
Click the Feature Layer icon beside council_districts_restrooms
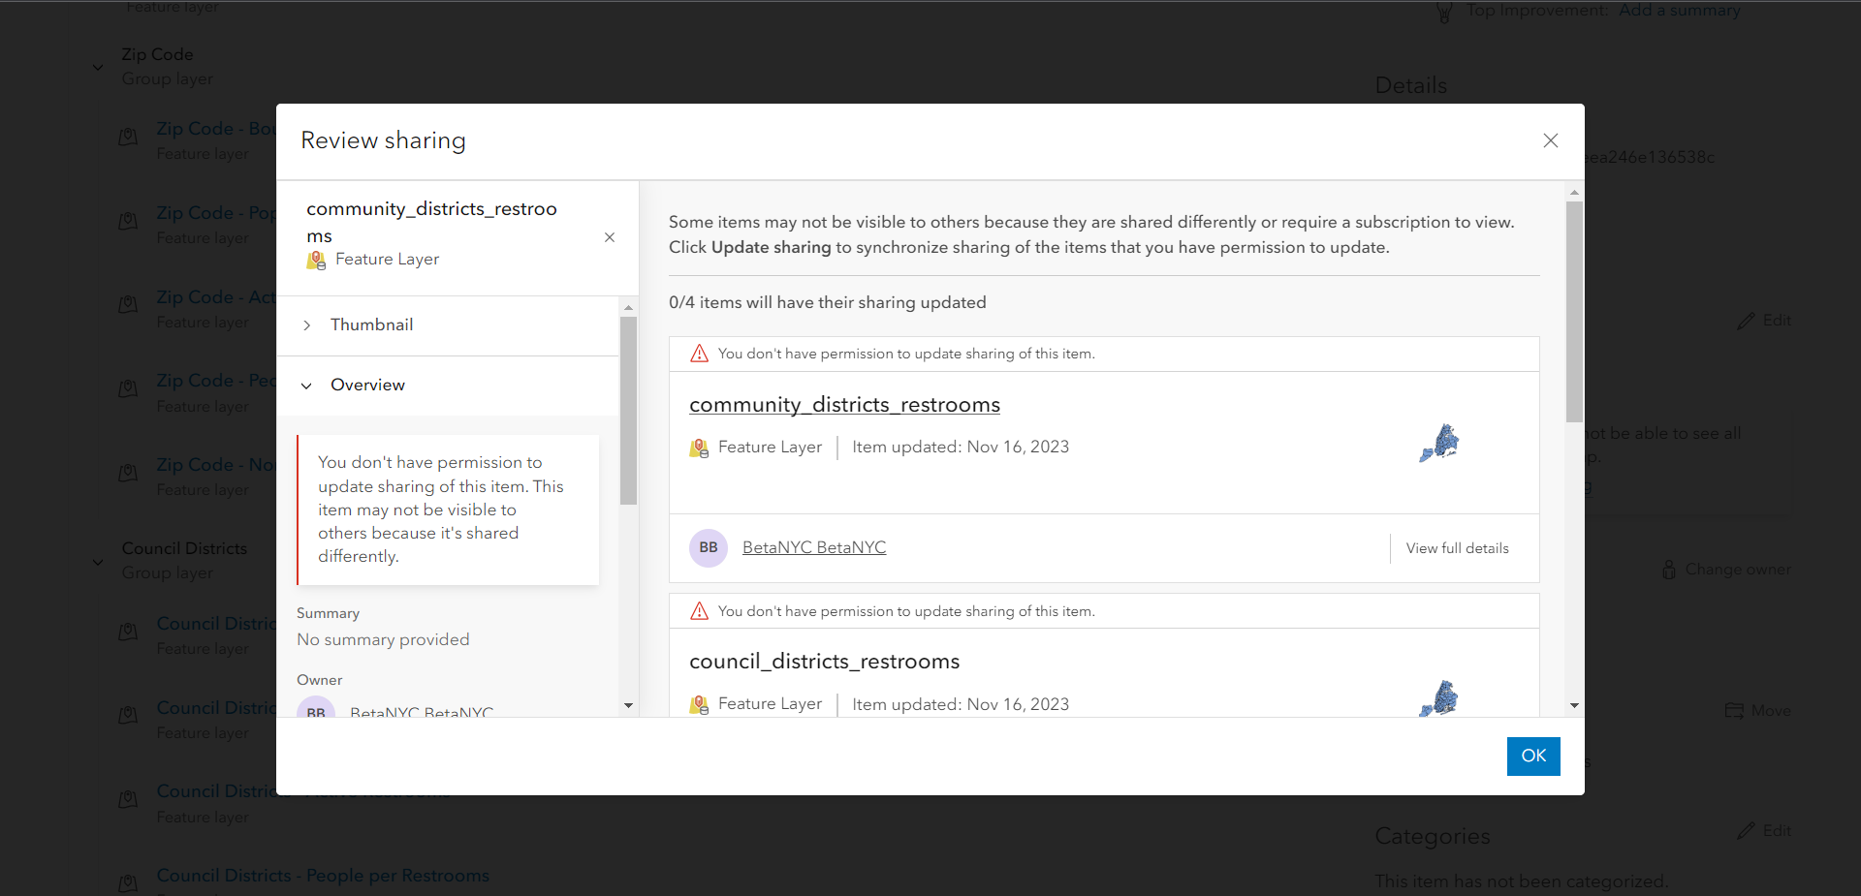[x=699, y=704]
